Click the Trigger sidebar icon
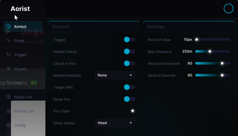 point(8,55)
